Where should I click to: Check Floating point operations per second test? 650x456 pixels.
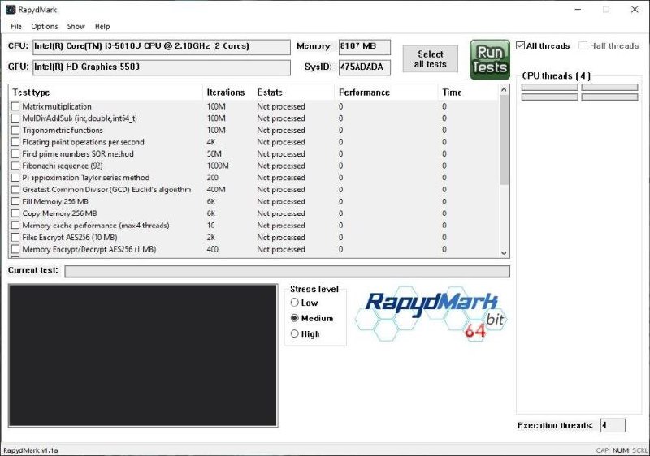pos(15,142)
